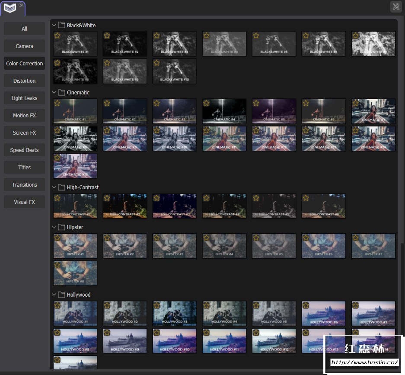Click the panel tab logo icon
Screen dimensions: 405x375
point(10,8)
